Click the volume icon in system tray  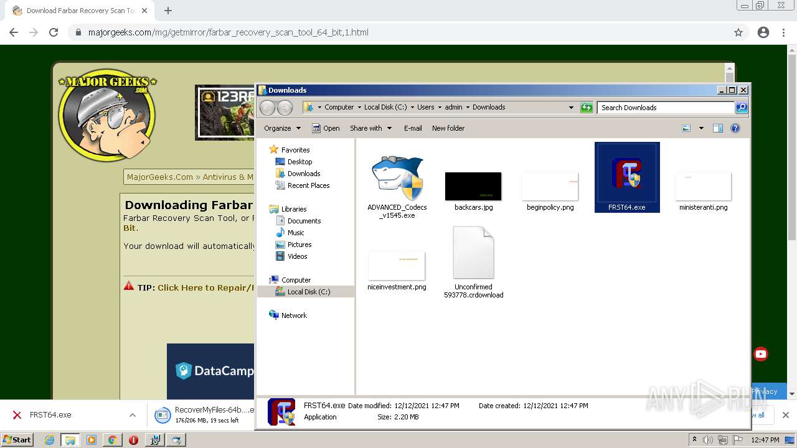[x=708, y=440]
